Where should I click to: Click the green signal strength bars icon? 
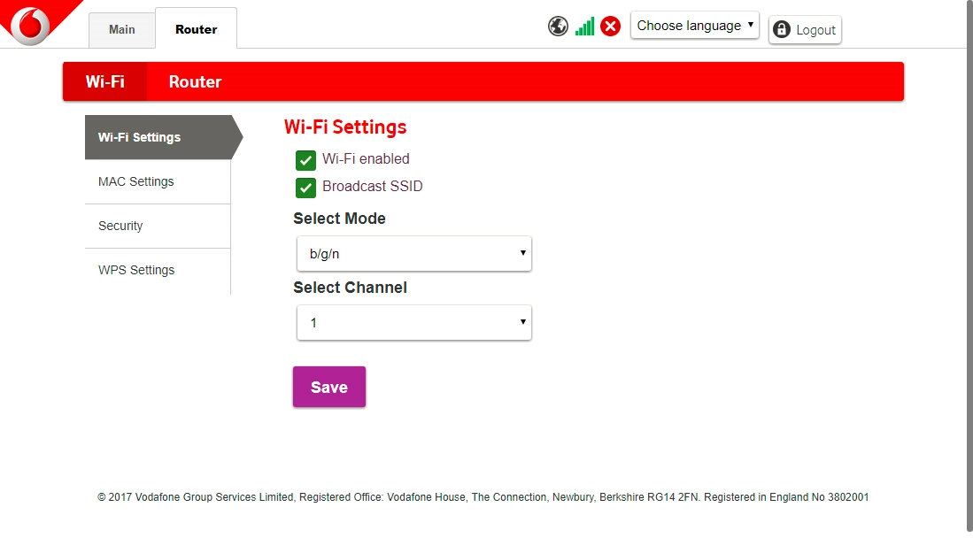584,27
